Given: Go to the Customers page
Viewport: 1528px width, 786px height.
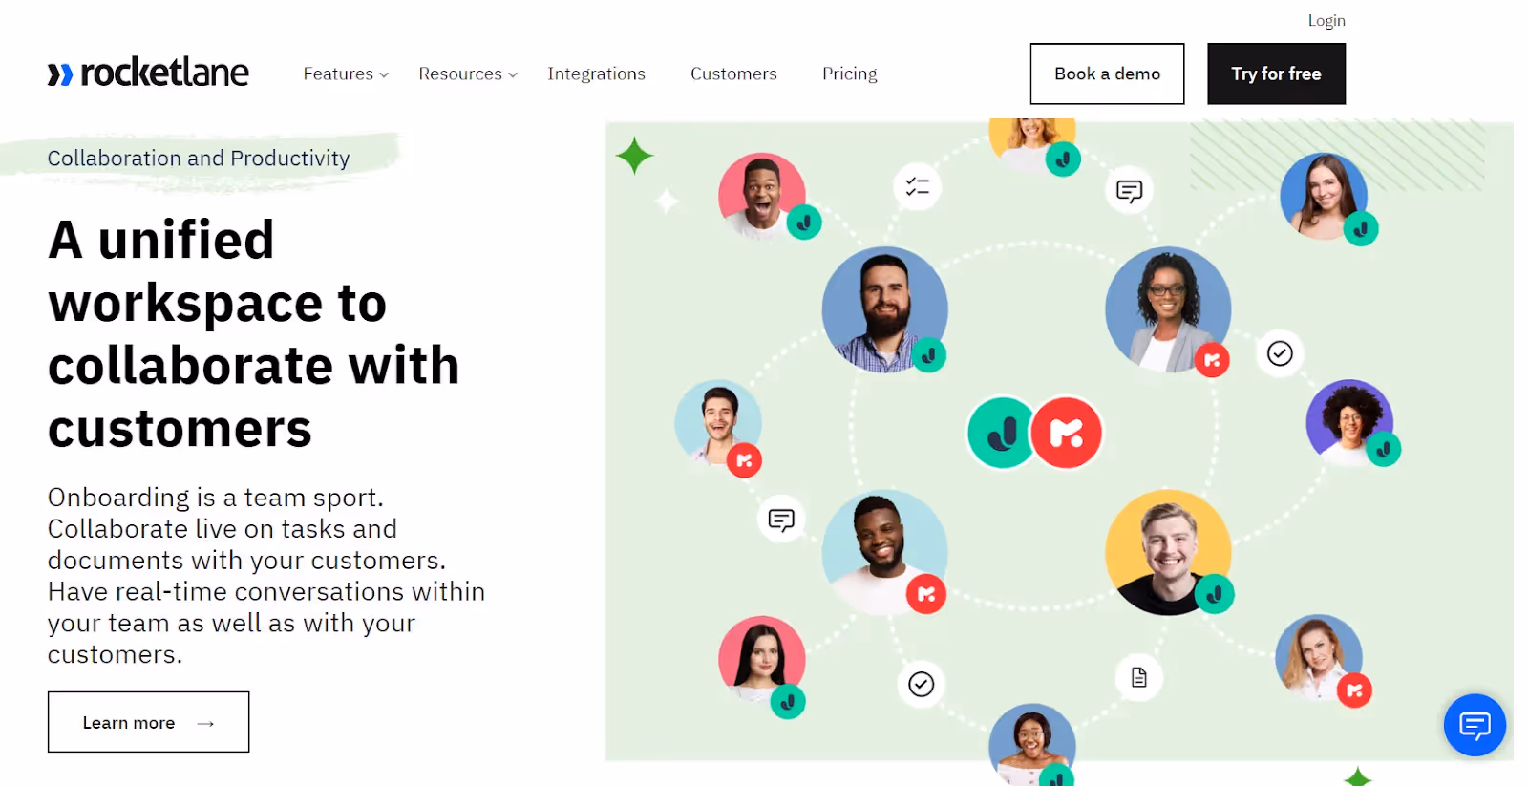Looking at the screenshot, I should pyautogui.click(x=733, y=74).
